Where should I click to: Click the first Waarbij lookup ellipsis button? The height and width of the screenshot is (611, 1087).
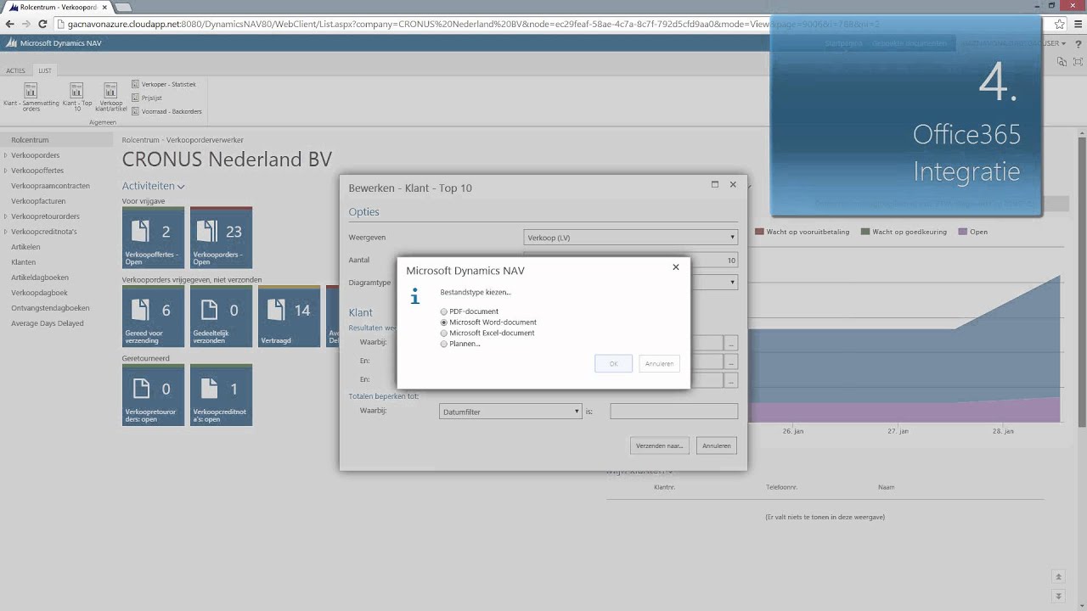(731, 343)
